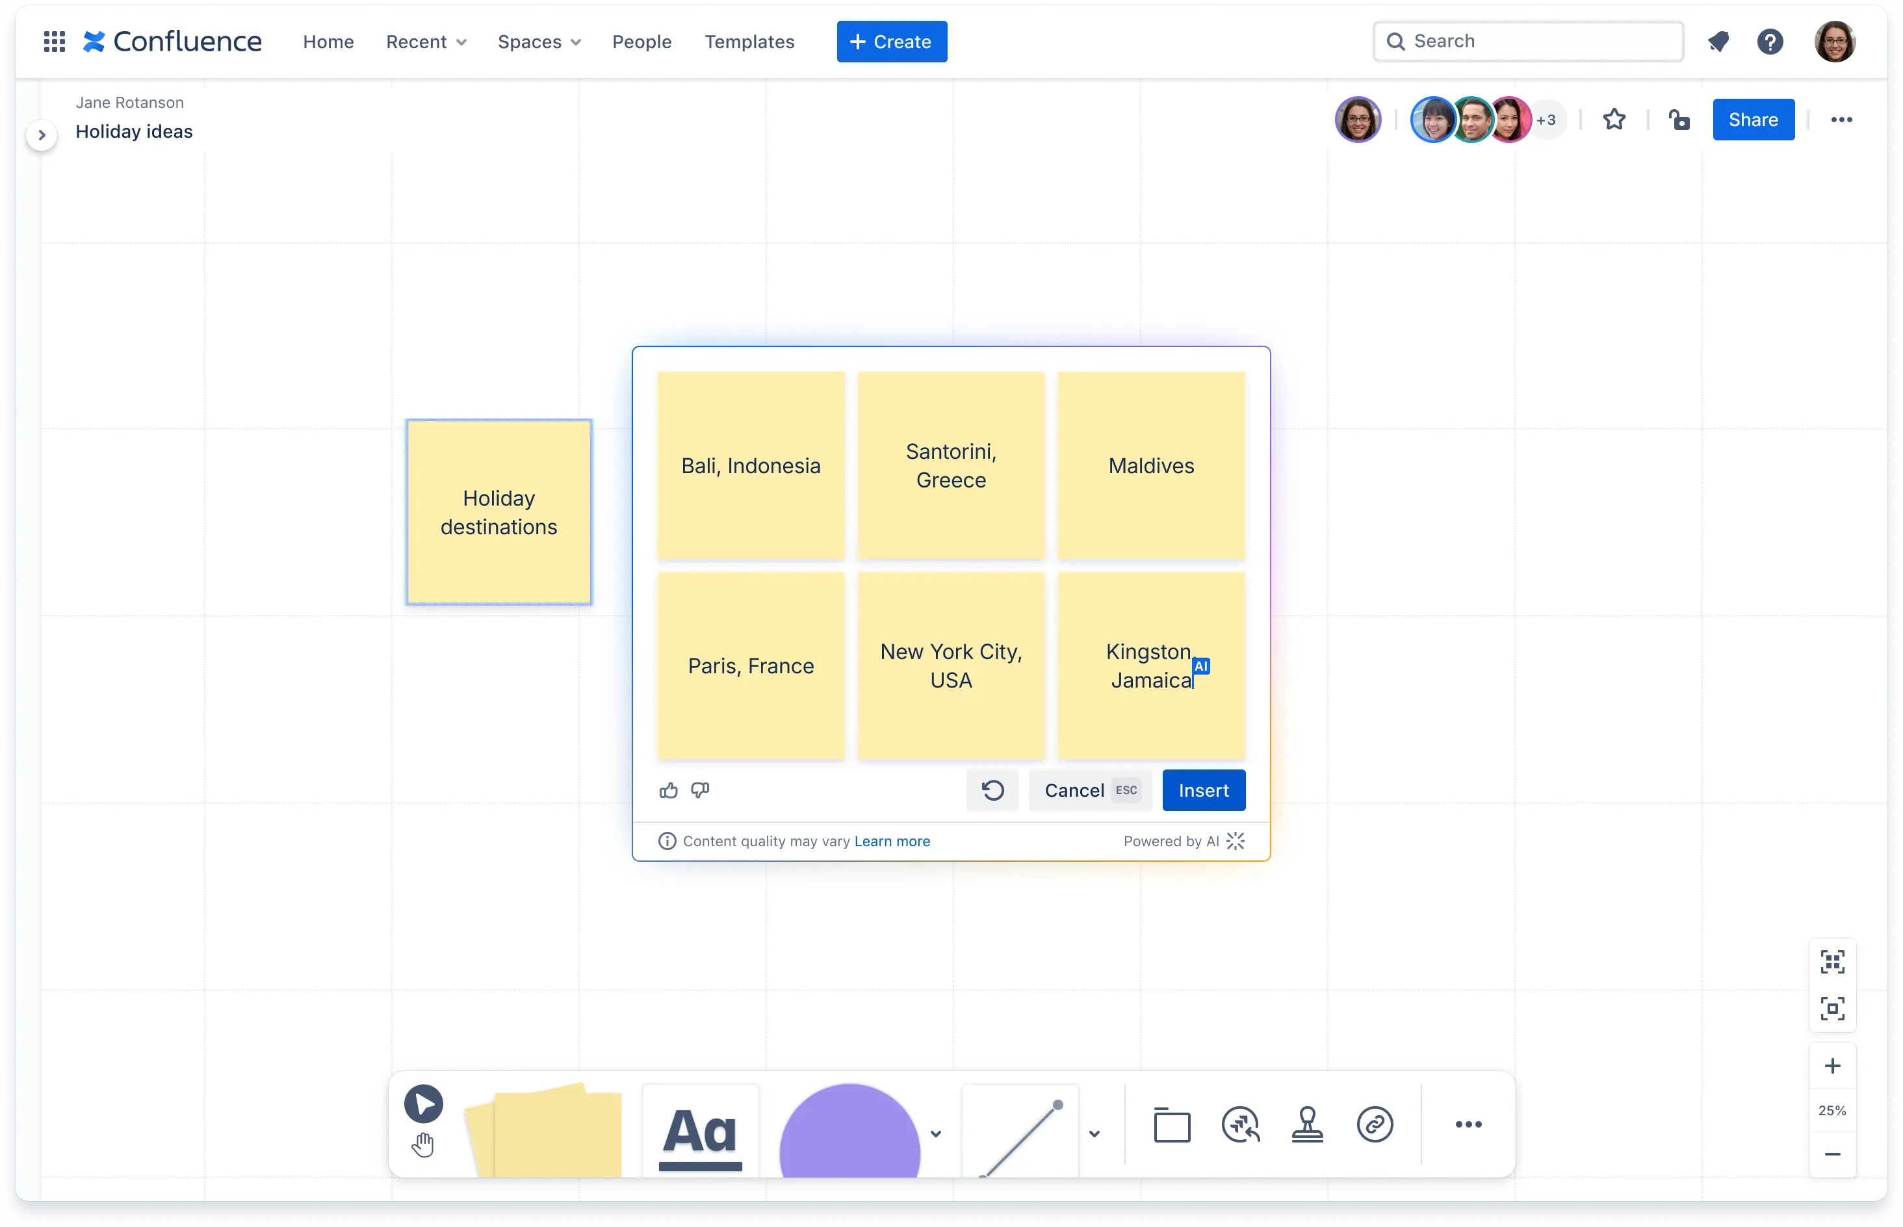Screen dimensions: 1903x1227
Task: Click the Bali, Indonesia sticky note
Action: [751, 465]
